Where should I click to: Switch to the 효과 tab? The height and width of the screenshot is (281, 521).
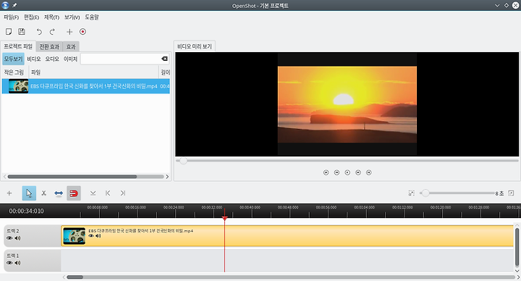[71, 46]
